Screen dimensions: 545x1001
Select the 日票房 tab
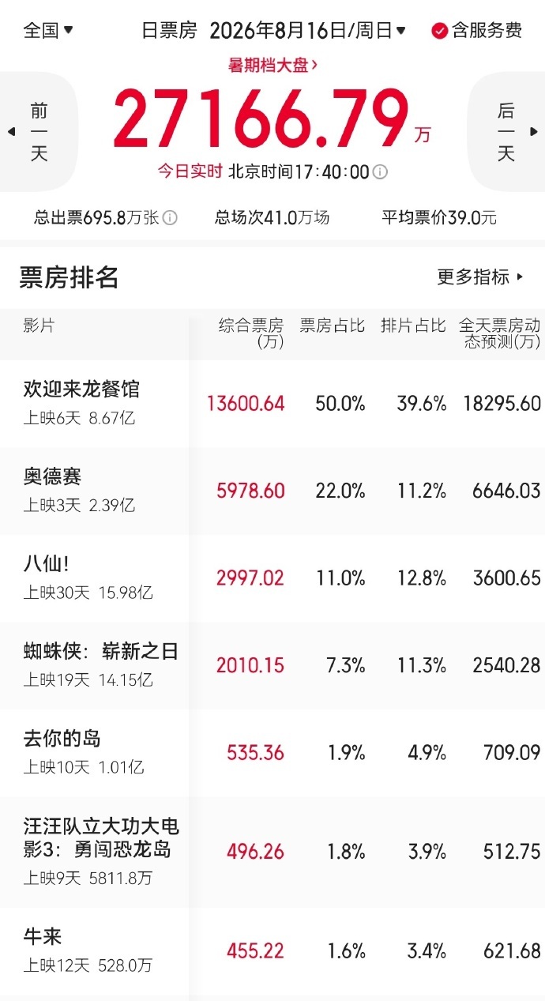169,31
